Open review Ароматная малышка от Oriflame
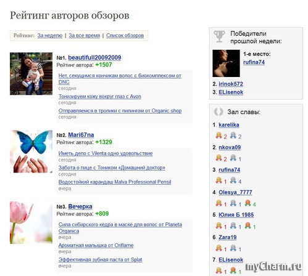The height and width of the screenshot is (276, 308). (96, 245)
